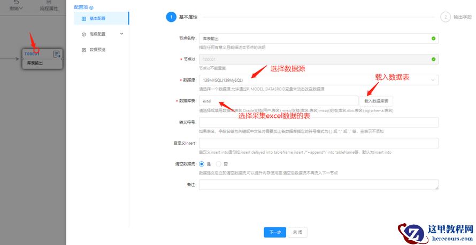Select the T00001 库表输出 node on canvas
The height and width of the screenshot is (245, 476).
point(42,59)
